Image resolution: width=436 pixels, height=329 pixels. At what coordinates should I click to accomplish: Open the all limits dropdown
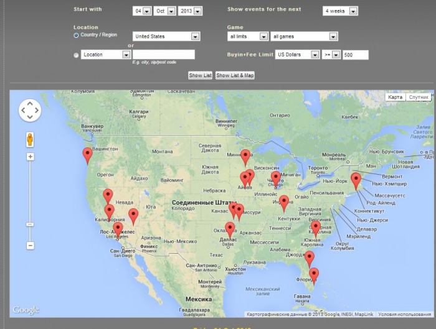248,36
